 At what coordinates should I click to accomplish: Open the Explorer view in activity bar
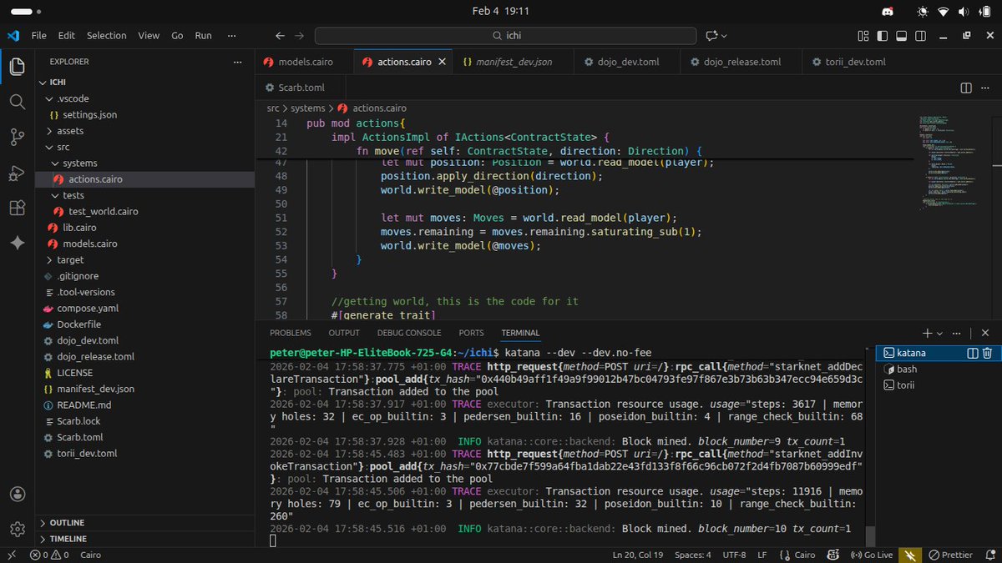point(17,66)
